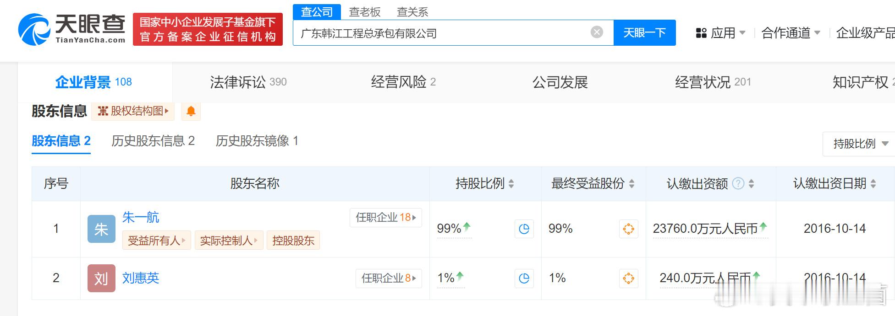
Task: Click the red 国家中小企业发展子基金 banner
Action: (x=208, y=29)
